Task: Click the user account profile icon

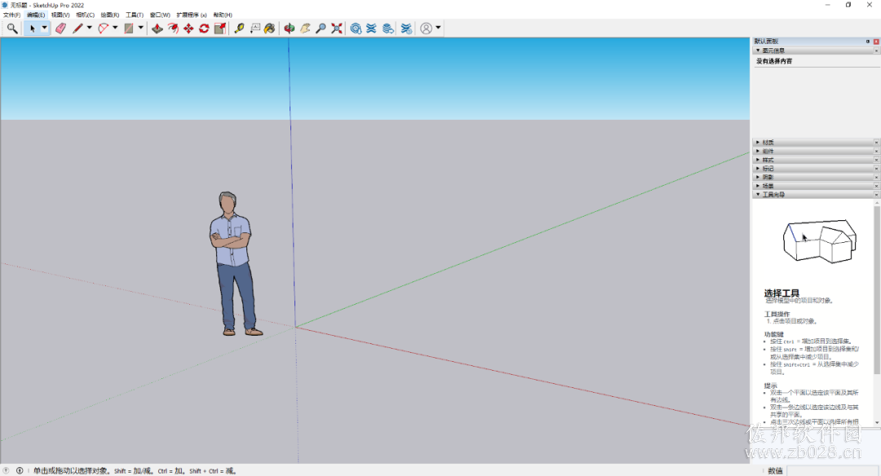Action: [427, 28]
